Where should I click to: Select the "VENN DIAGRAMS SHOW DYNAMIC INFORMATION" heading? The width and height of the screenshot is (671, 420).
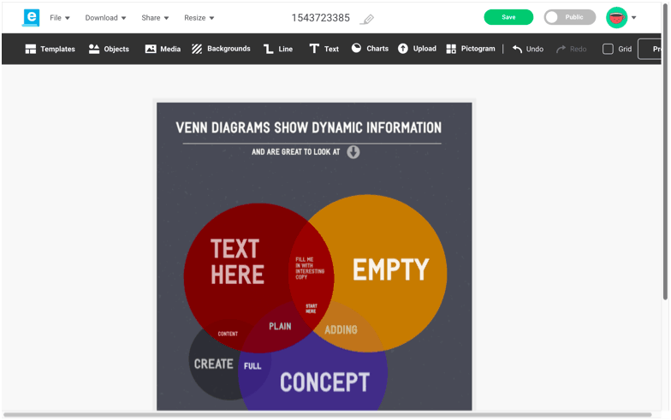308,128
